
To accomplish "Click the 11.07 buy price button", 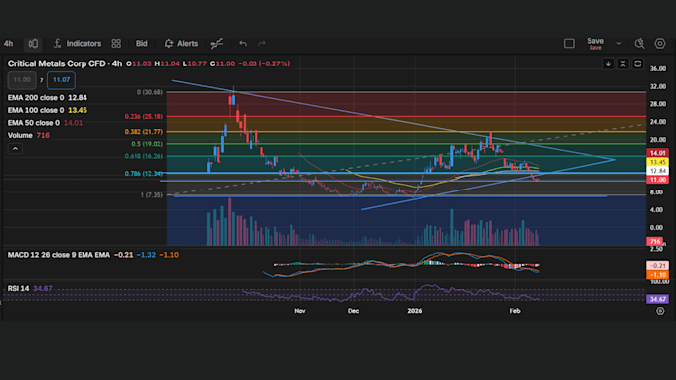I will coord(61,80).
